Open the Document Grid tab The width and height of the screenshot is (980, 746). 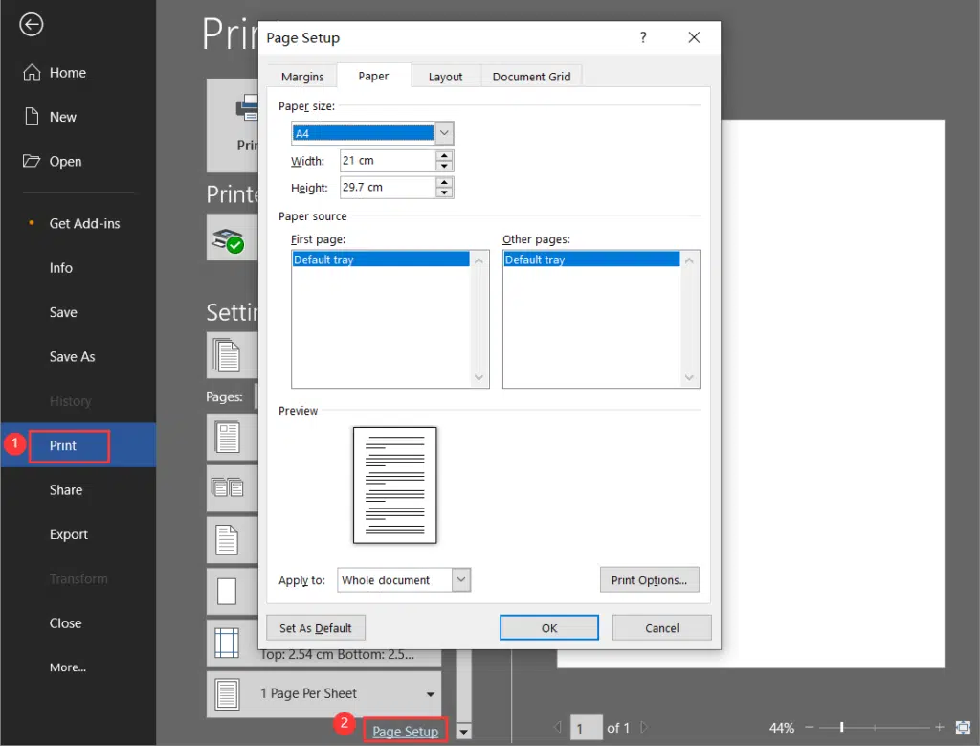(x=531, y=76)
